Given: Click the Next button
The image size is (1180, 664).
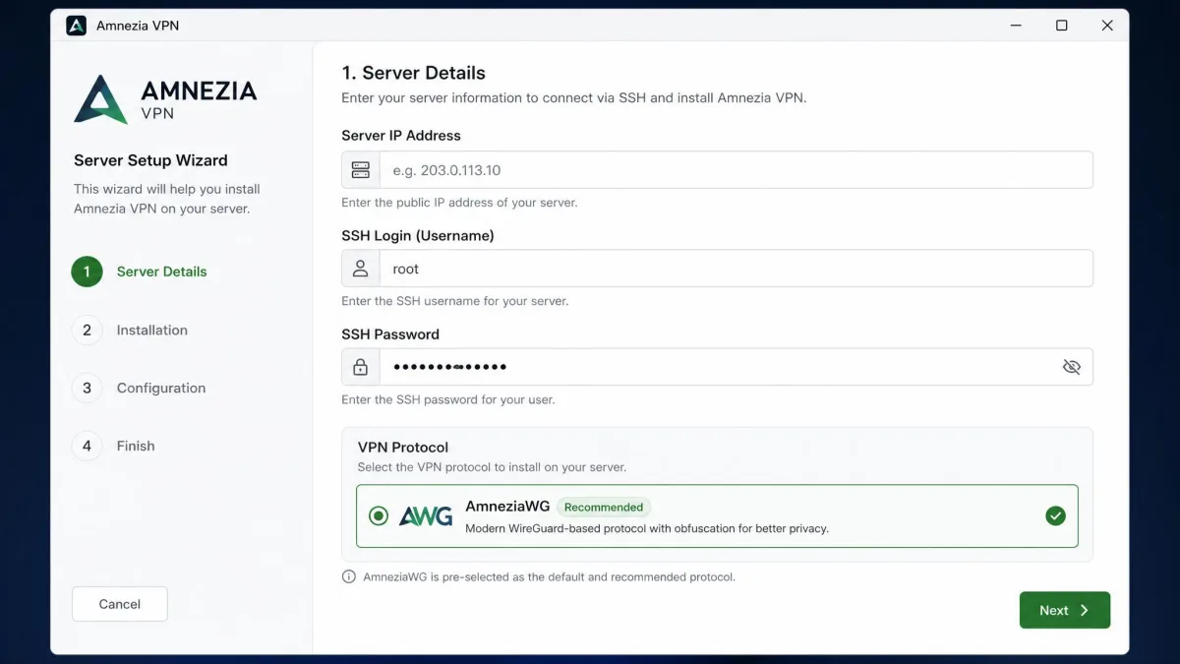Looking at the screenshot, I should [x=1065, y=610].
